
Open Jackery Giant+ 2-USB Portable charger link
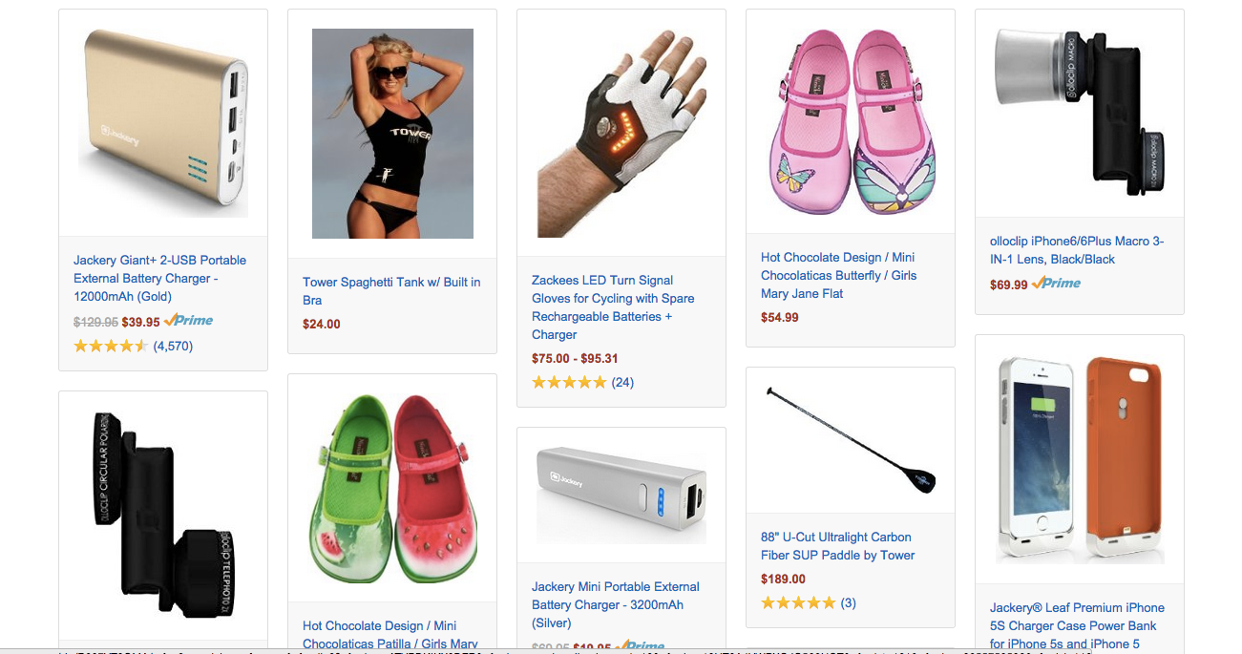pyautogui.click(x=159, y=279)
